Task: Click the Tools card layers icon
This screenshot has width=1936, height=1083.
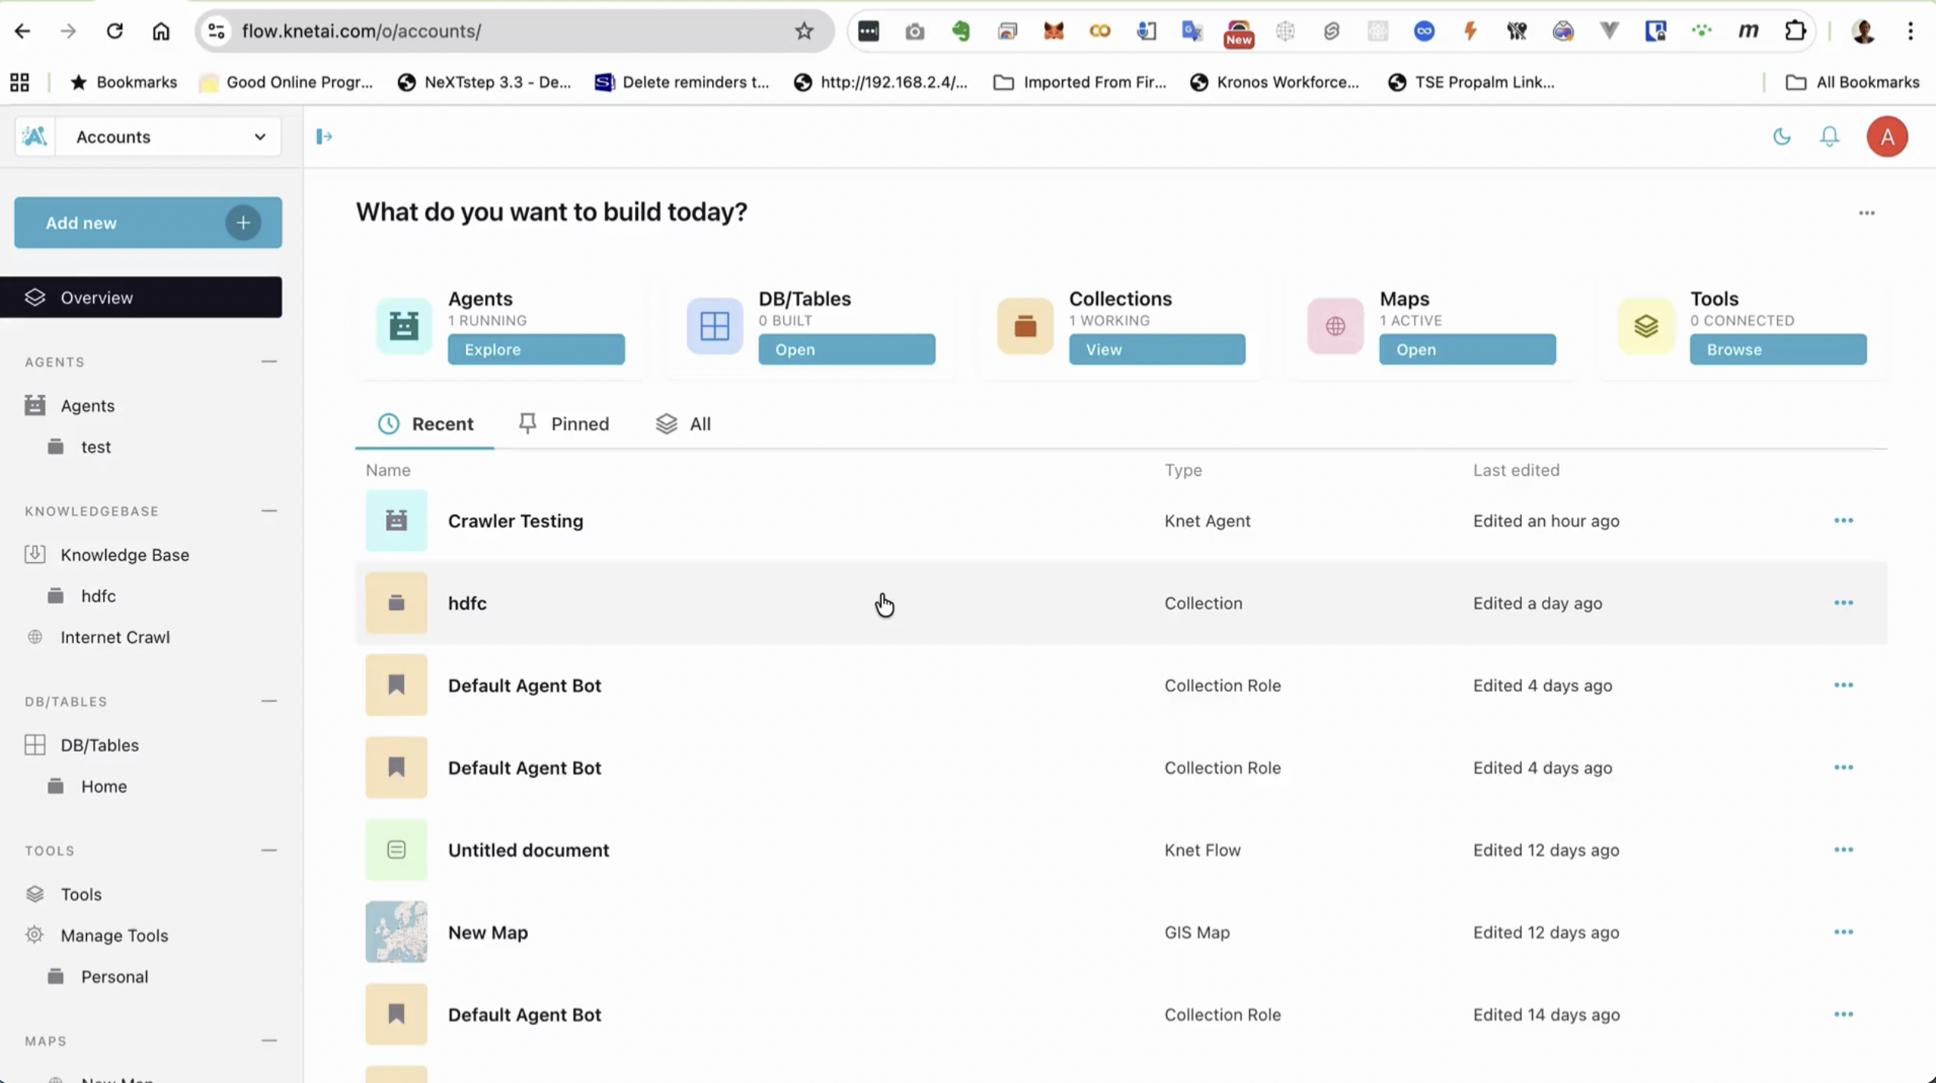Action: coord(1646,326)
